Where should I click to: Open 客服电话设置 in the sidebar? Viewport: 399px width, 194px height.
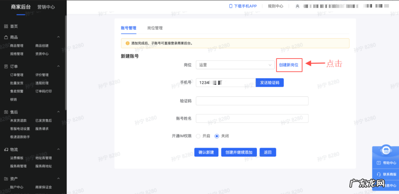tap(20, 129)
